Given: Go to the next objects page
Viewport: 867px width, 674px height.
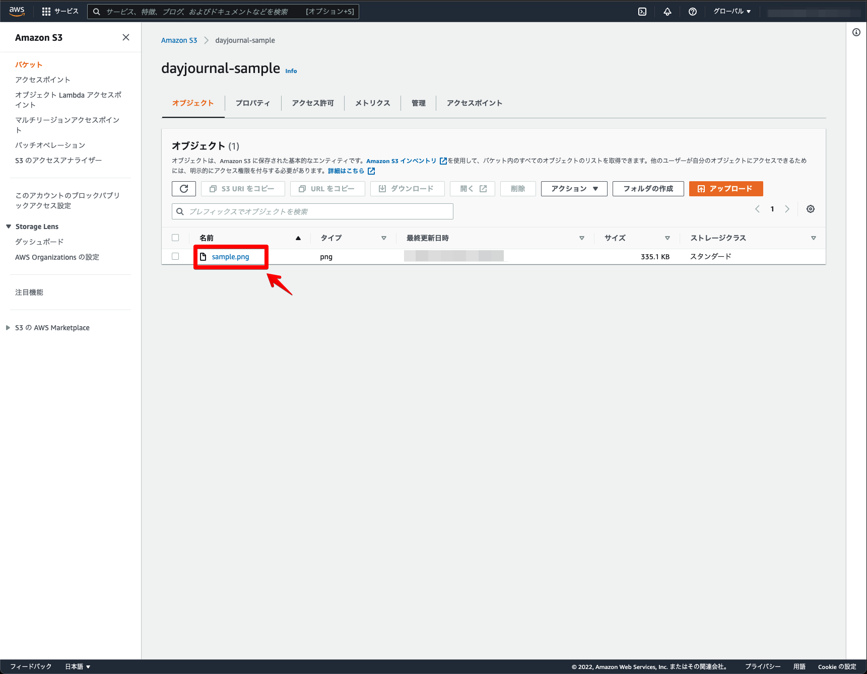Looking at the screenshot, I should 787,209.
